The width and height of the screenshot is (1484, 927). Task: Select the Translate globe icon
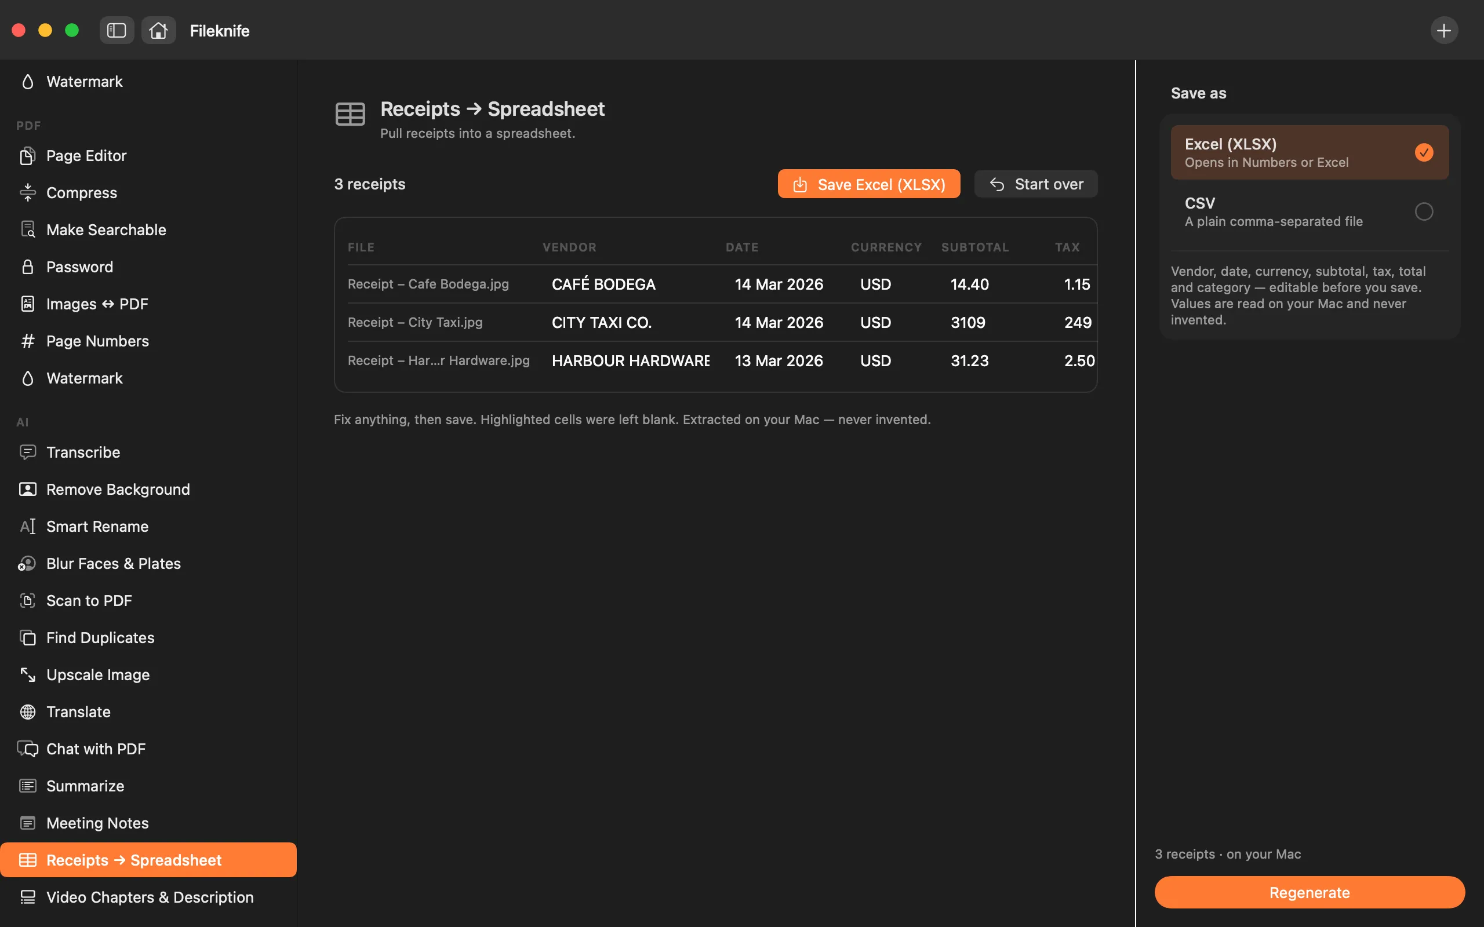tap(28, 712)
